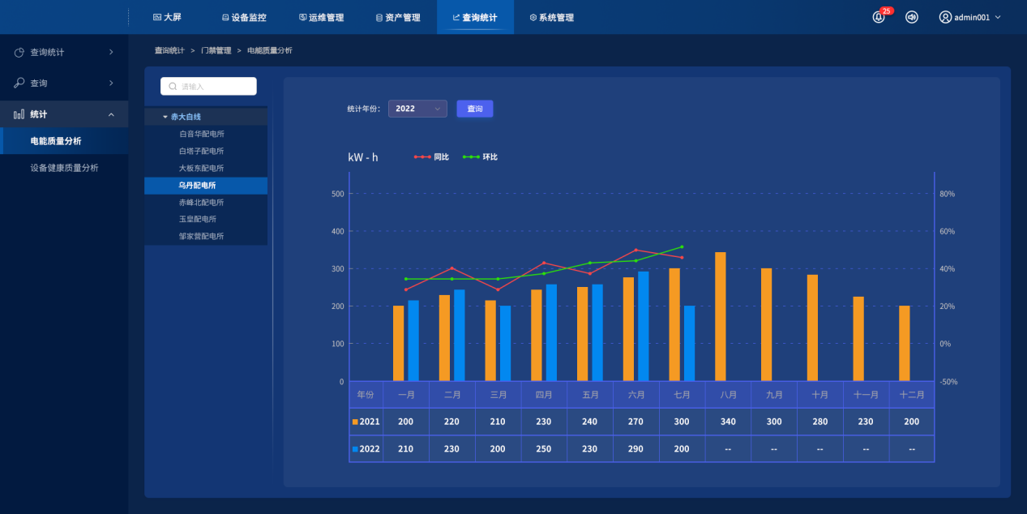
Task: Toggle the green 环比 legend series
Action: [480, 156]
